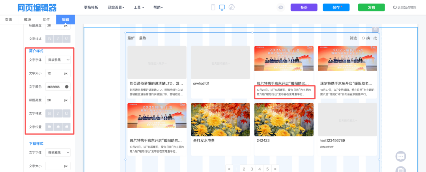
Task: Click the 返回站点管理 link
Action: (407, 7)
